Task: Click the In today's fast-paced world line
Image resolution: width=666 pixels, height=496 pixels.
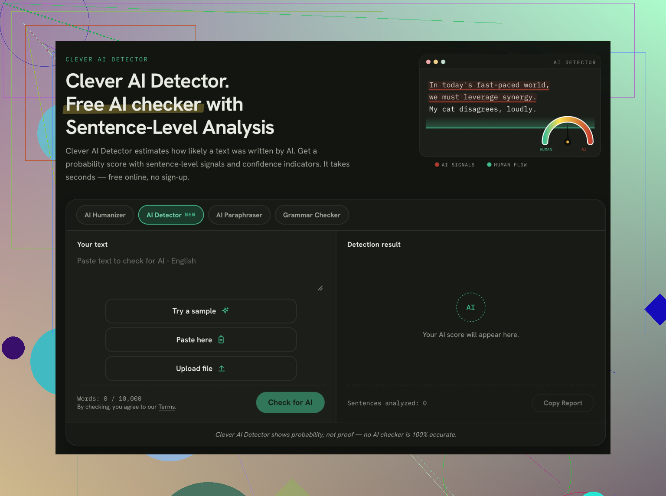Action: click(x=489, y=85)
